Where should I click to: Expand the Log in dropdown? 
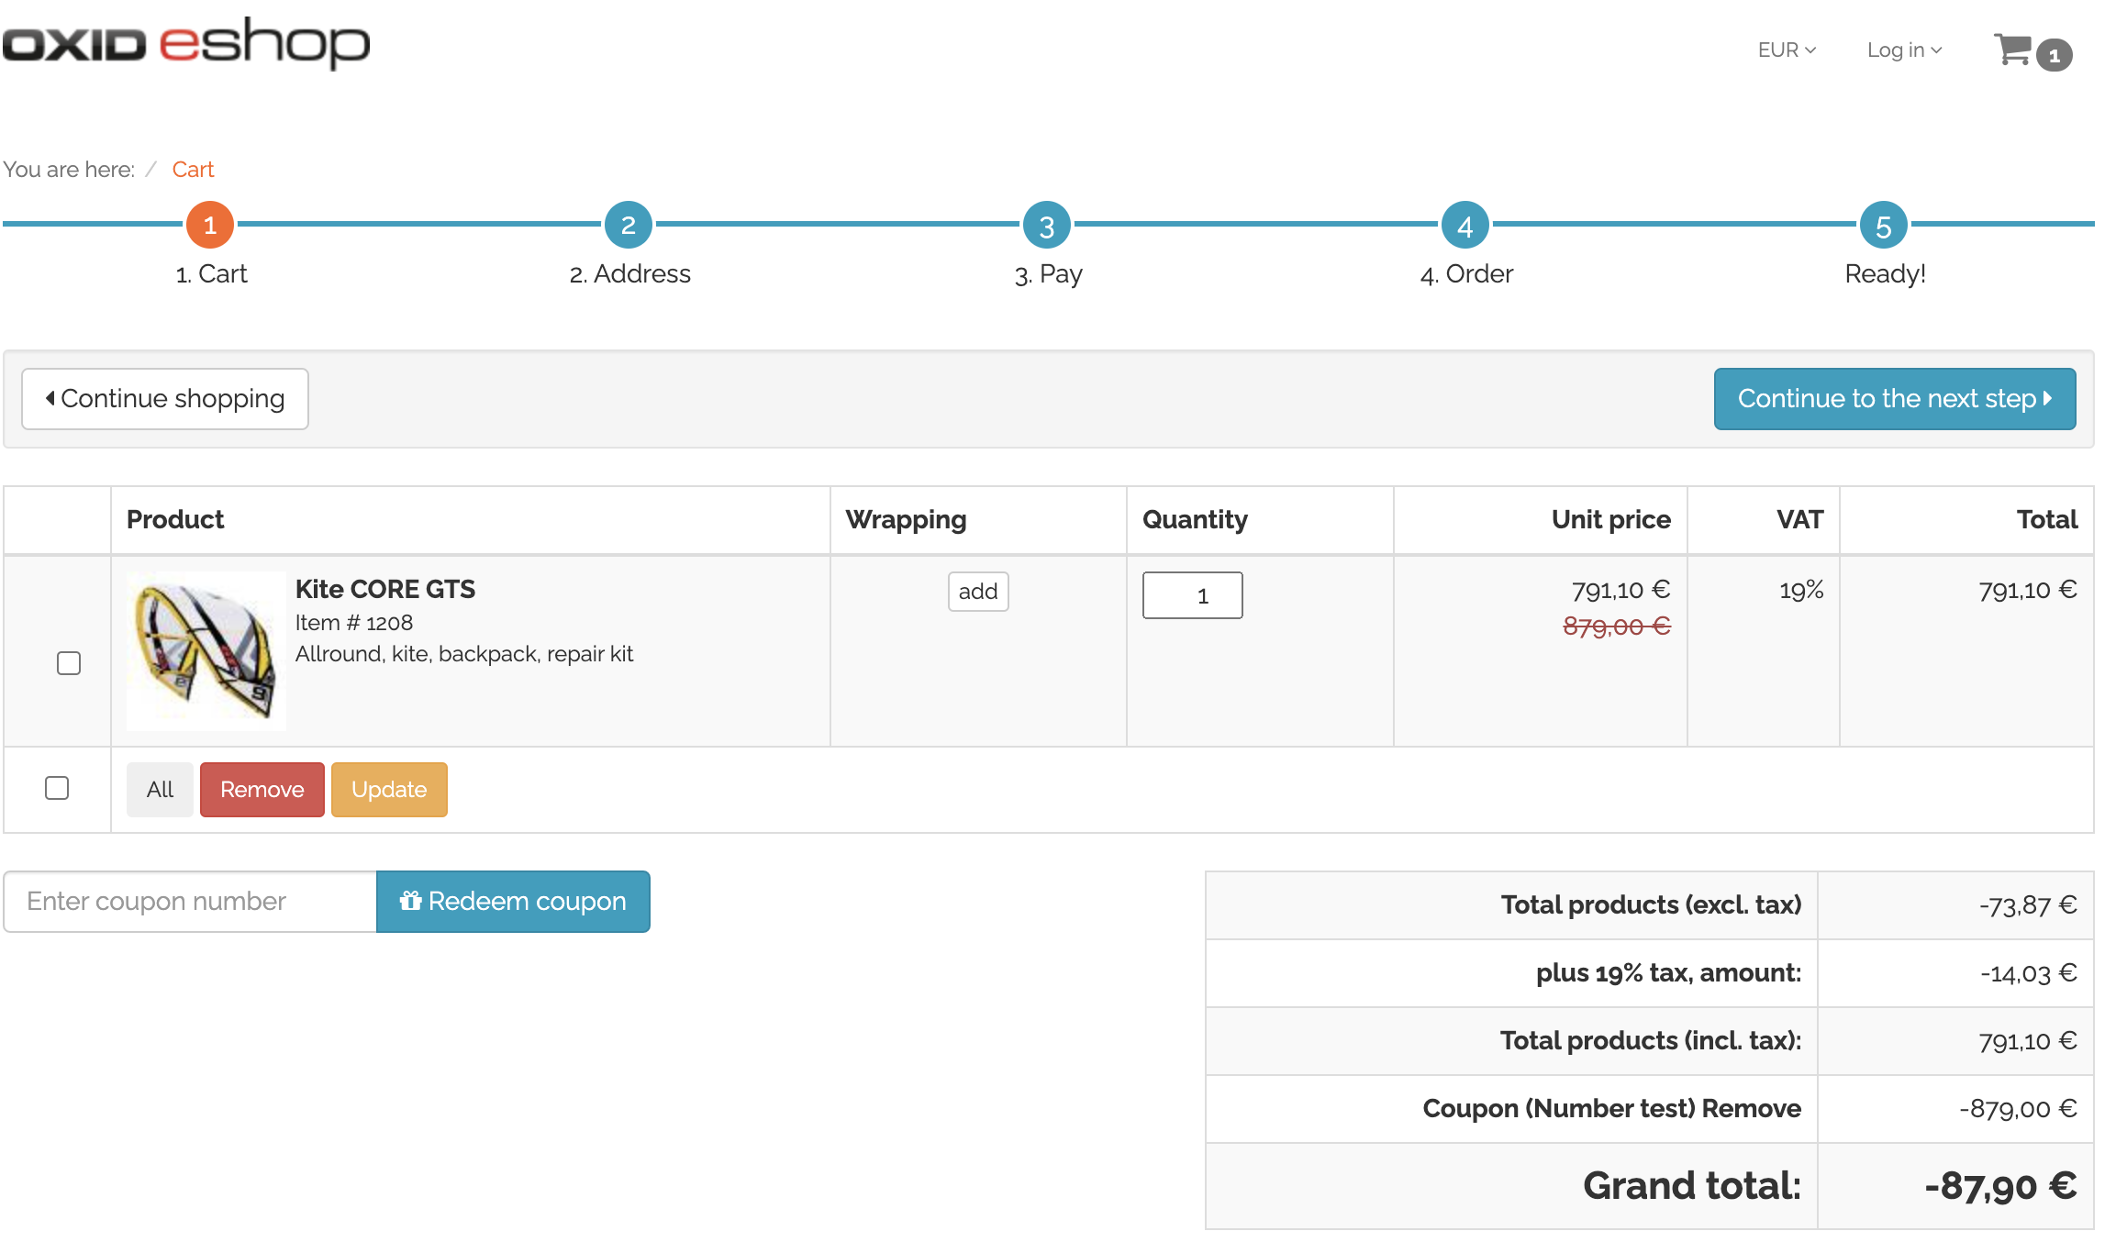tap(1904, 50)
